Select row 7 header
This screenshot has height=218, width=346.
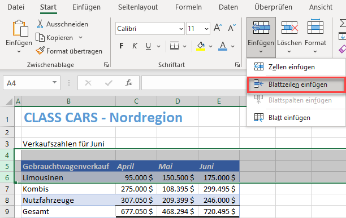(7, 189)
